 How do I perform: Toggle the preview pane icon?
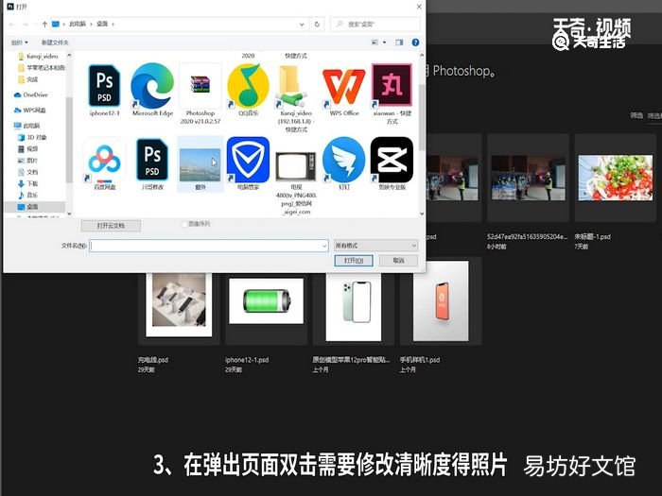399,43
